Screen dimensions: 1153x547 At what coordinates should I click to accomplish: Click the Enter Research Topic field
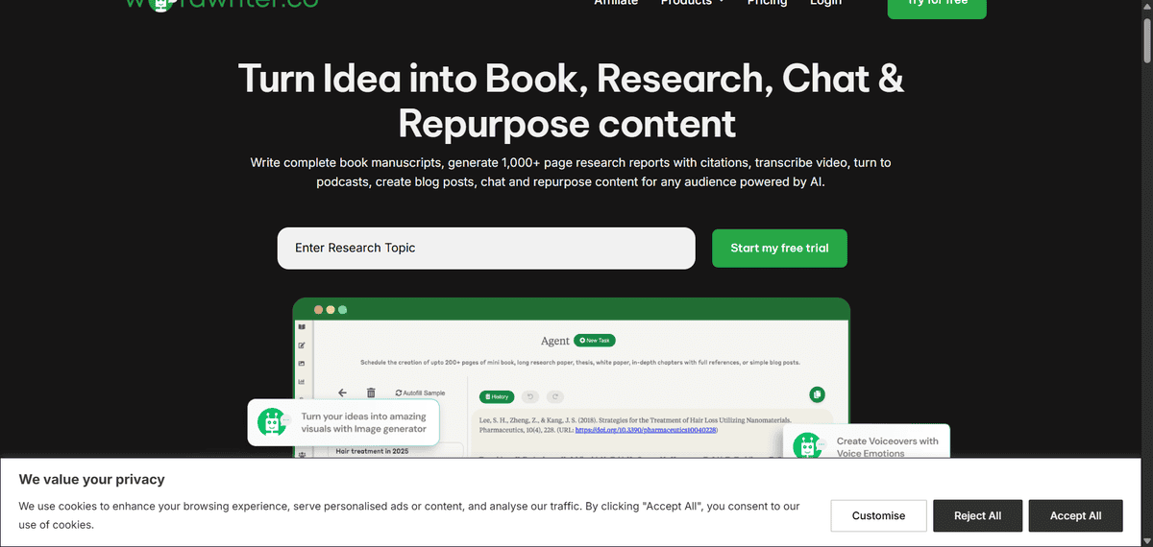pyautogui.click(x=485, y=249)
